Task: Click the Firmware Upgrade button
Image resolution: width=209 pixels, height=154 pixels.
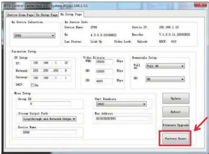Action: 176,125
